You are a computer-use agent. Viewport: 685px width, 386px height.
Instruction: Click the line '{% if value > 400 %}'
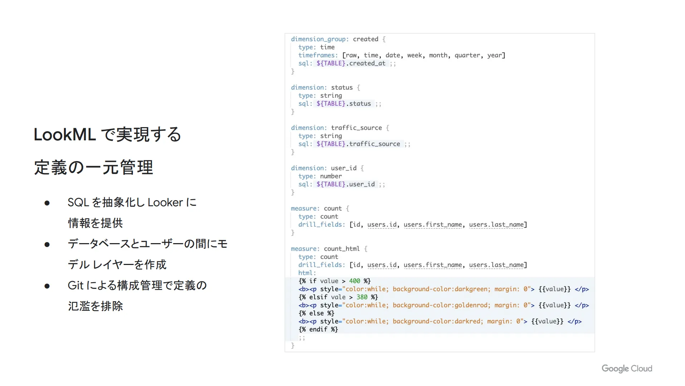coord(335,281)
